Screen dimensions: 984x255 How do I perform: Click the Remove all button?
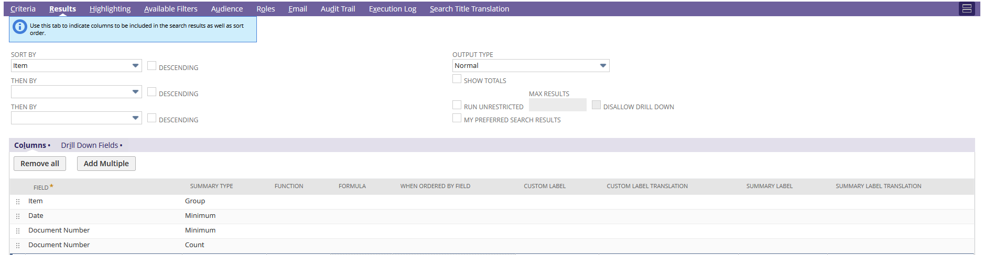coord(40,164)
